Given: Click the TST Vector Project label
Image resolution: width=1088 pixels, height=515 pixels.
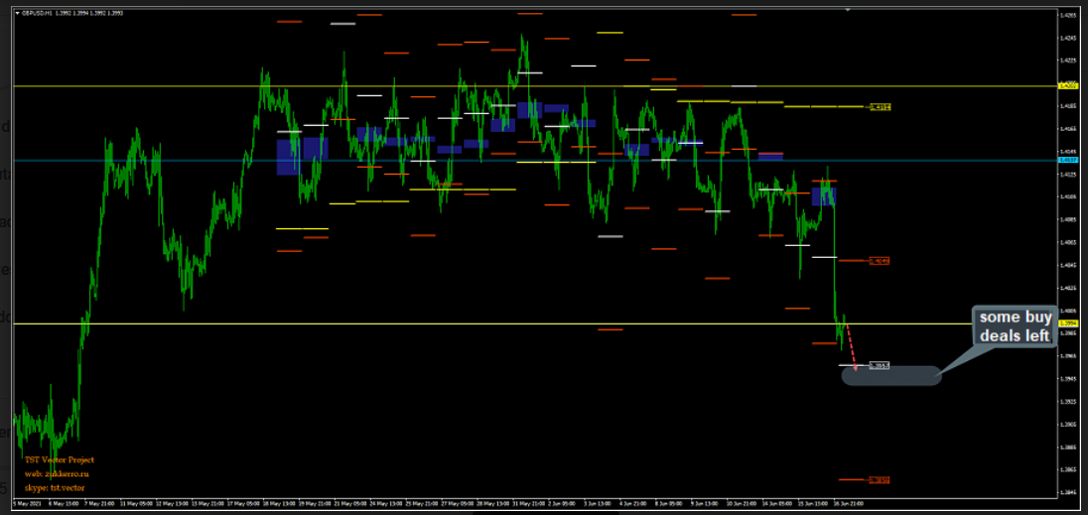Looking at the screenshot, I should pos(60,459).
